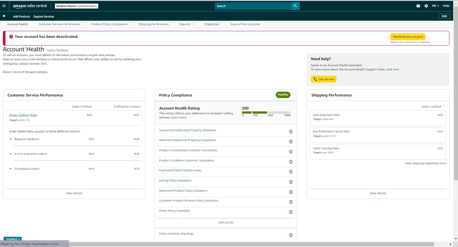Open Suspected Intellectual Property Violations
The width and height of the screenshot is (458, 247).
point(188,130)
